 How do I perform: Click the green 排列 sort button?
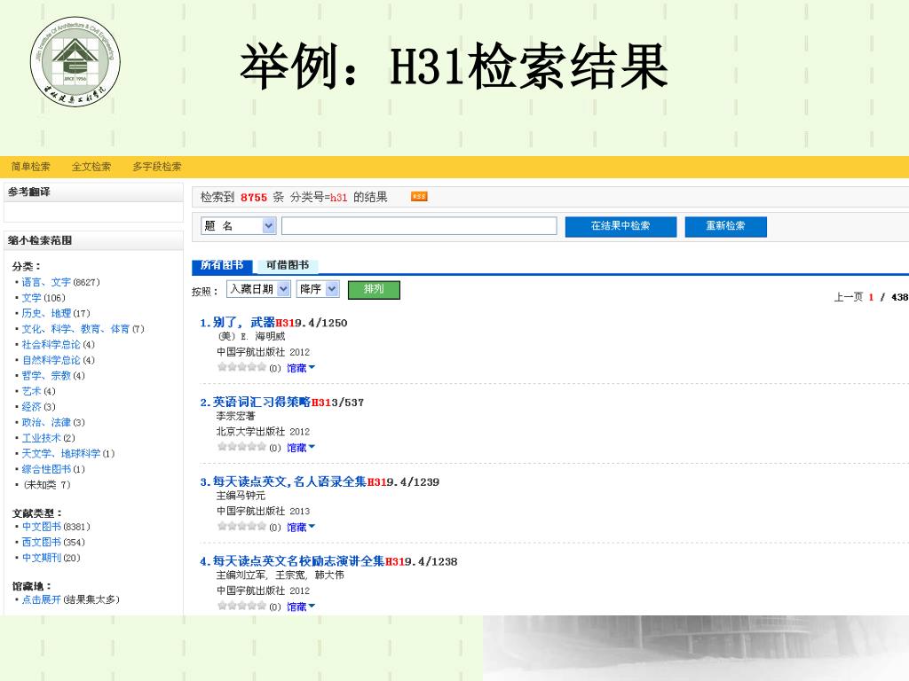(374, 290)
